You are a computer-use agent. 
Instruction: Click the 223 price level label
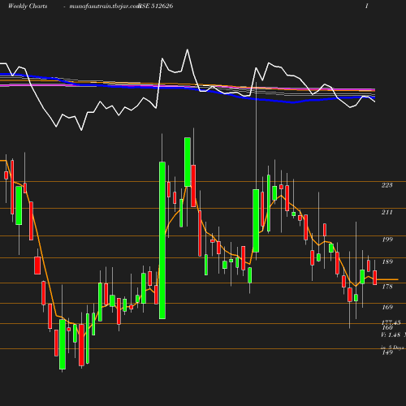pos(387,185)
